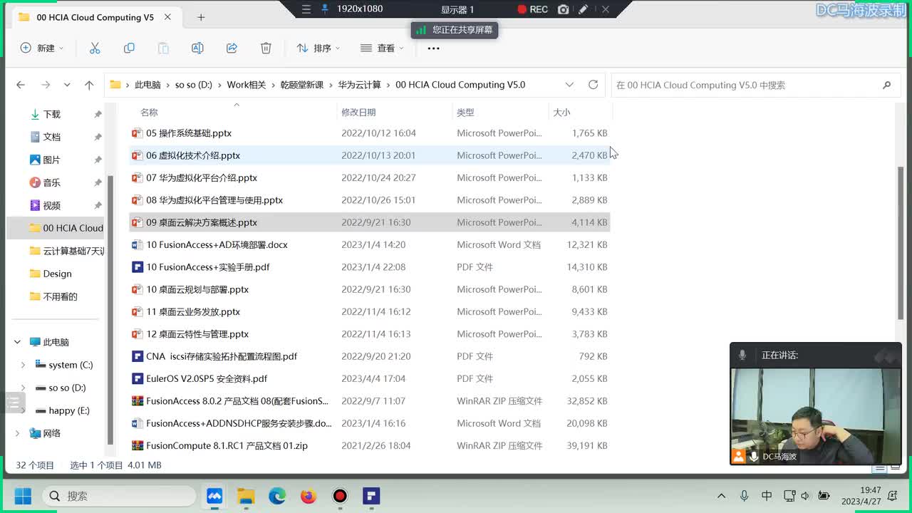The image size is (912, 513).
Task: Open 文档 in quick access
Action: point(52,137)
